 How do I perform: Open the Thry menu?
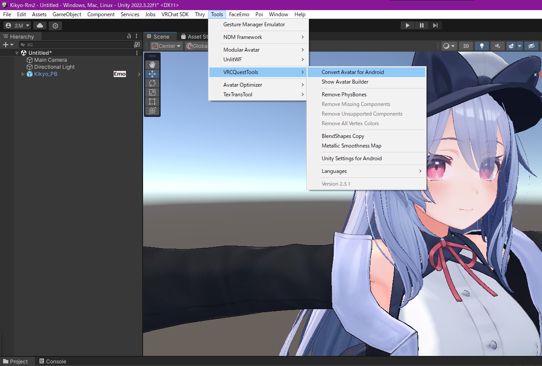click(200, 14)
